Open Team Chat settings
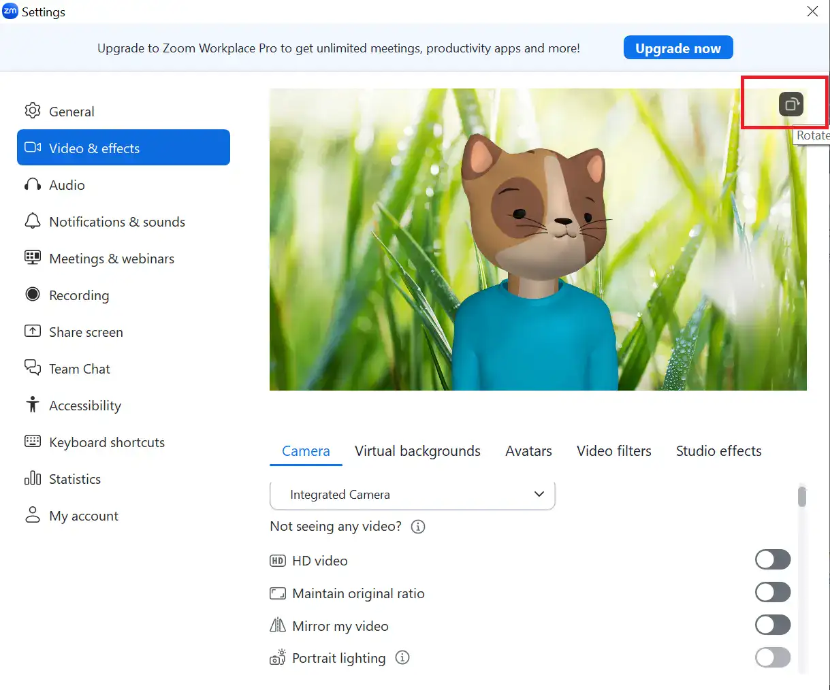Screen dimensions: 830x690 (x=123, y=368)
